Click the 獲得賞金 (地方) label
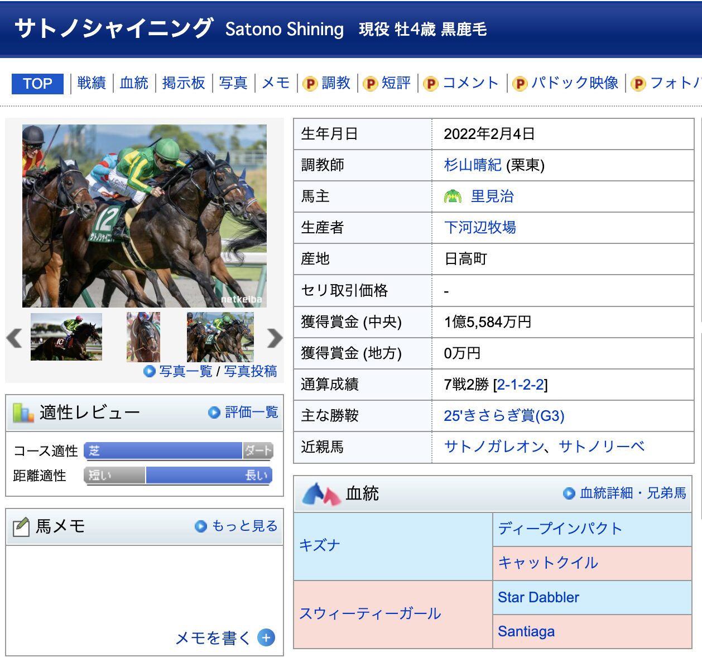Viewport: 702px width, 662px height. 351,353
